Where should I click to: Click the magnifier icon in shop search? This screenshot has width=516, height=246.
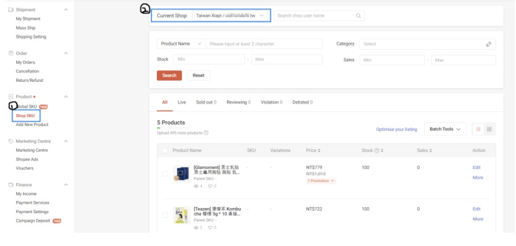pos(359,16)
